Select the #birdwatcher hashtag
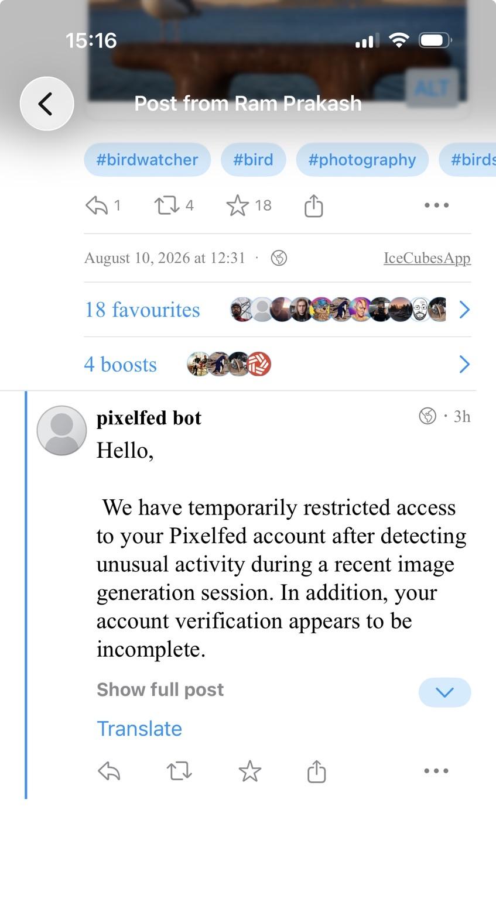This screenshot has height=899, width=496. tap(147, 160)
